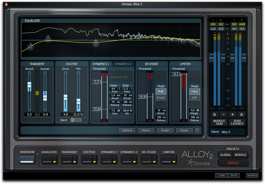
Task: Click the minus gain button
Action: click(223, 114)
